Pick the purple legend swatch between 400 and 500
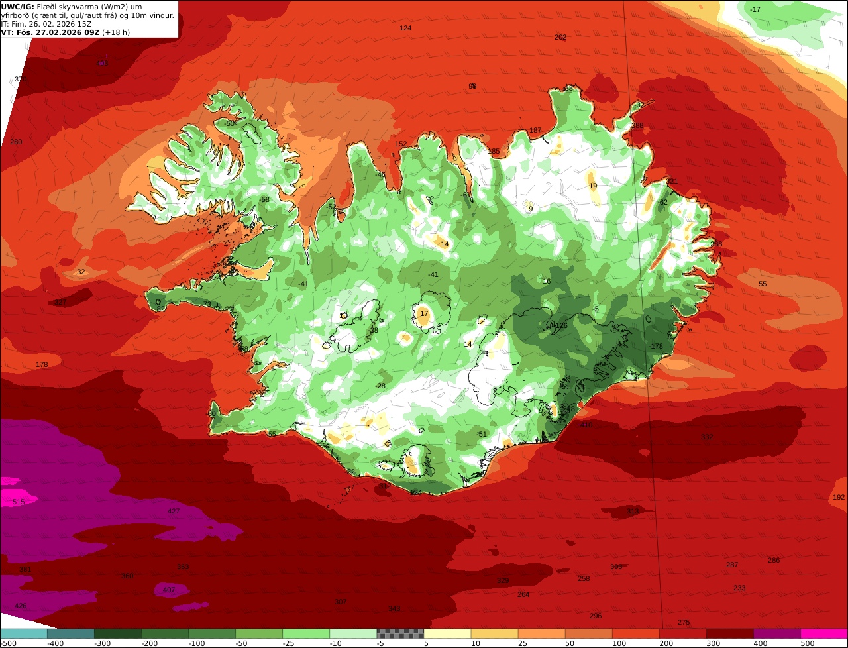 [x=777, y=633]
